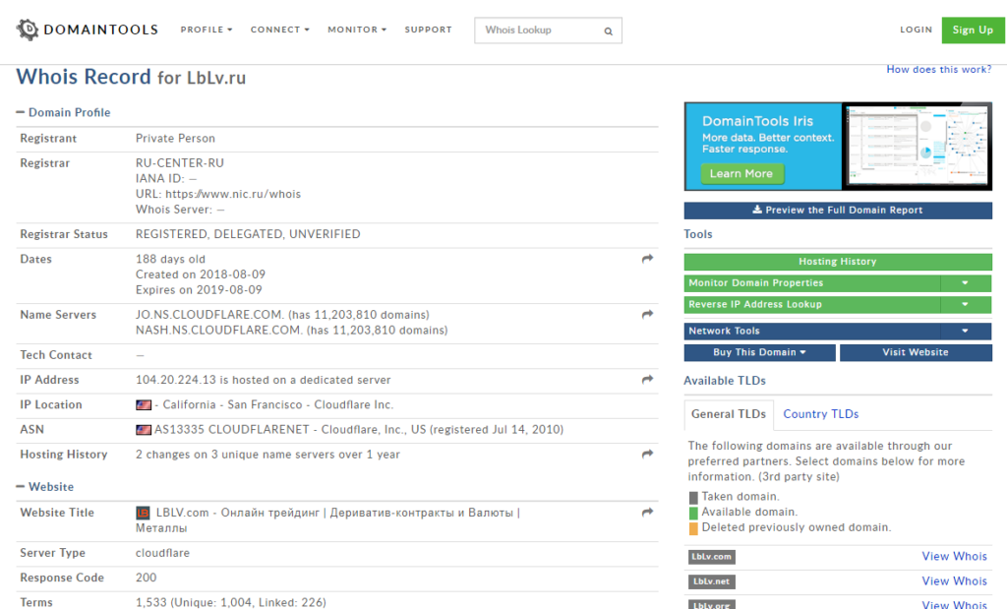Click the LbLv.com domain badge
This screenshot has width=1007, height=609.
tap(712, 557)
